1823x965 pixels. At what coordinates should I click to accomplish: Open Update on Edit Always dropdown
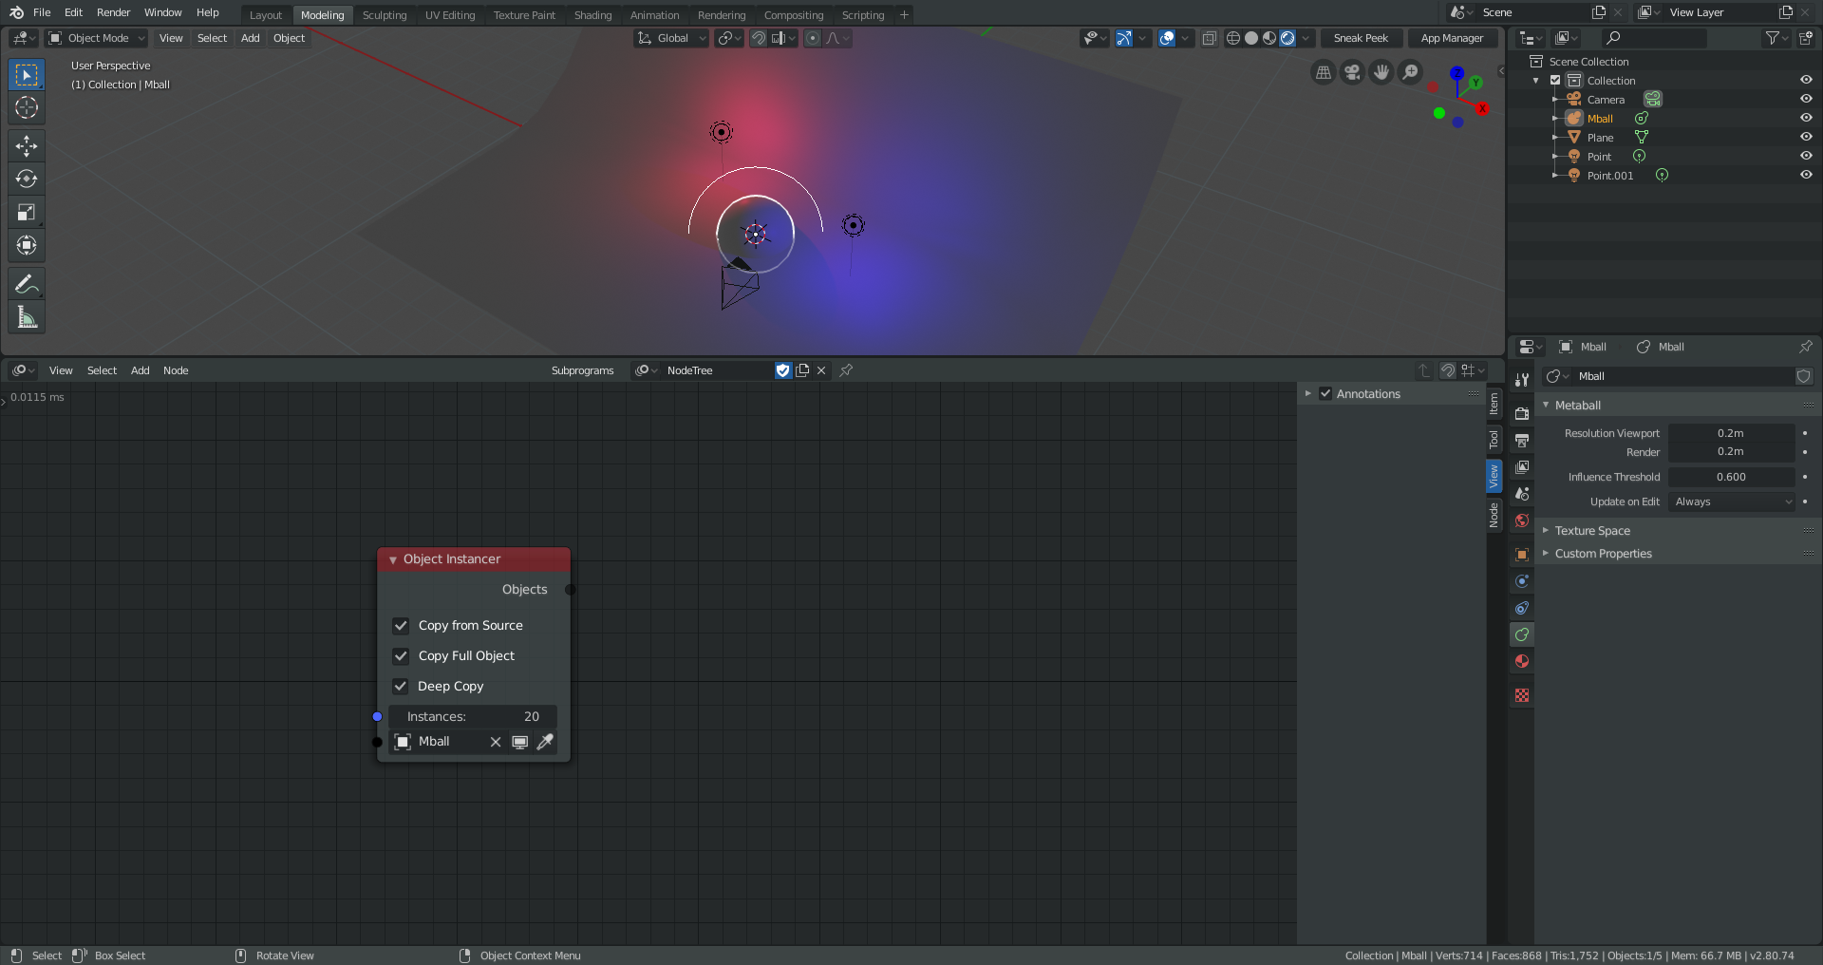1732,501
